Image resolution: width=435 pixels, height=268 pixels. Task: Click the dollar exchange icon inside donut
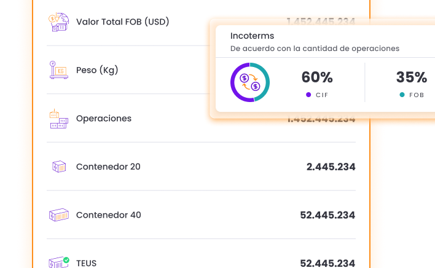(x=250, y=82)
